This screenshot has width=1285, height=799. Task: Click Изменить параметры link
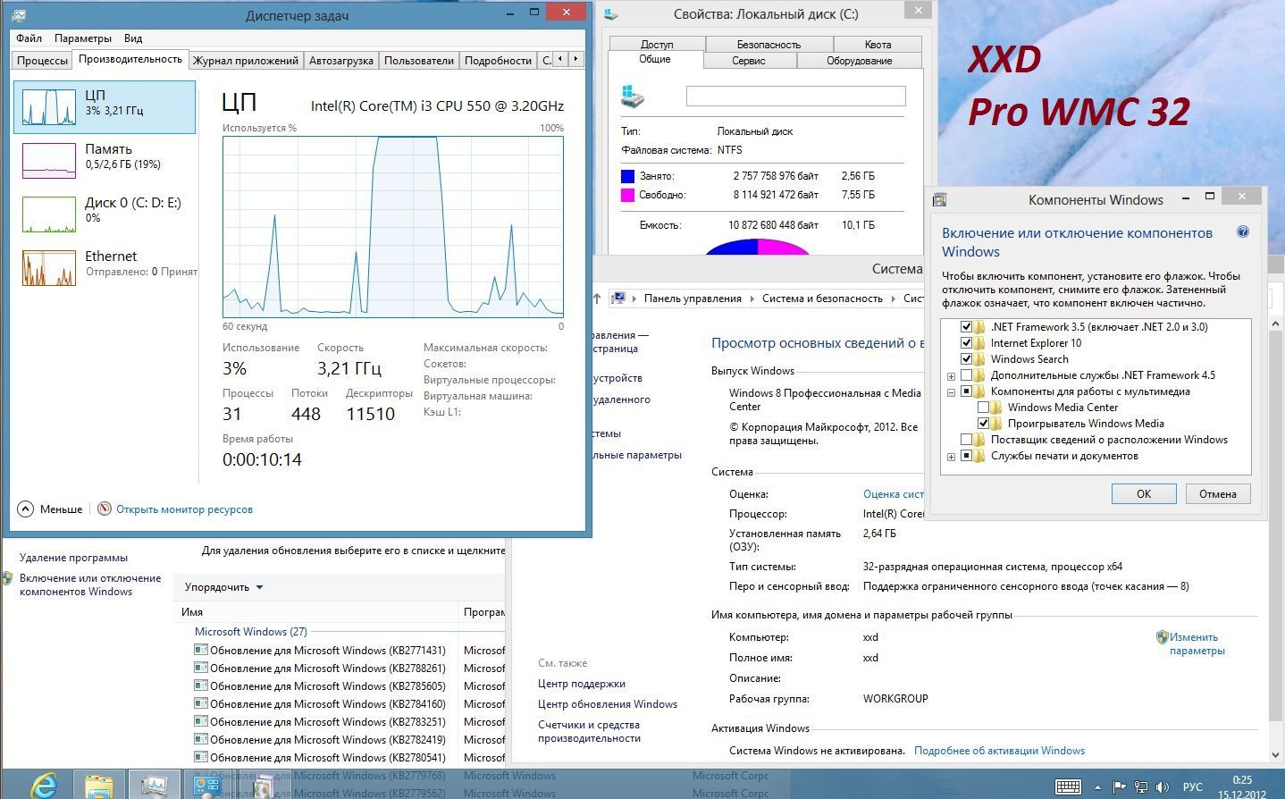(x=1197, y=643)
